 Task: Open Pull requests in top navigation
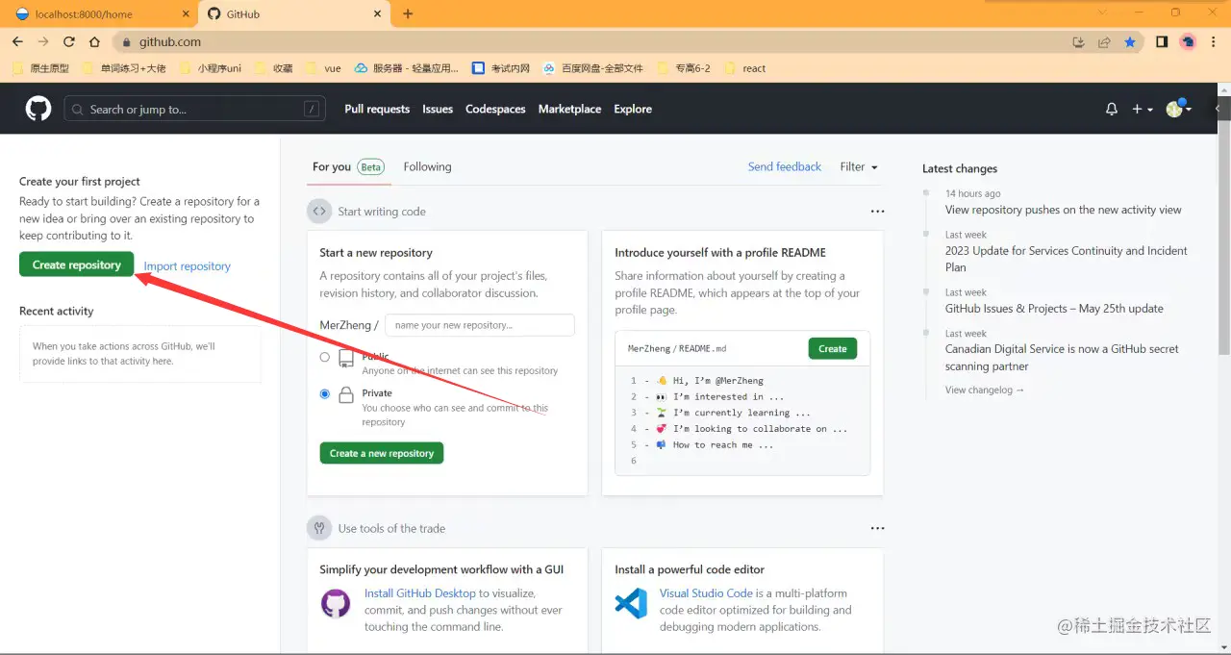point(377,110)
